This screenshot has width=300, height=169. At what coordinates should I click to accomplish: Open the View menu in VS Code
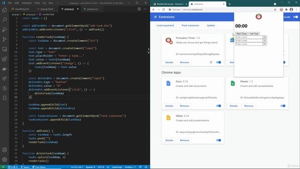37,3
